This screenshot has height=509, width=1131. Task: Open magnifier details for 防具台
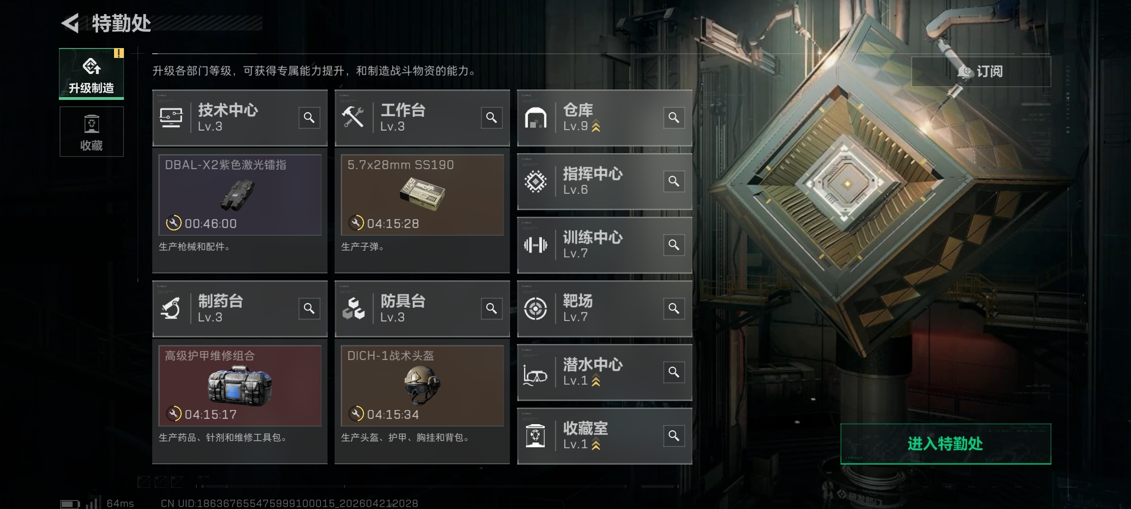(x=492, y=308)
